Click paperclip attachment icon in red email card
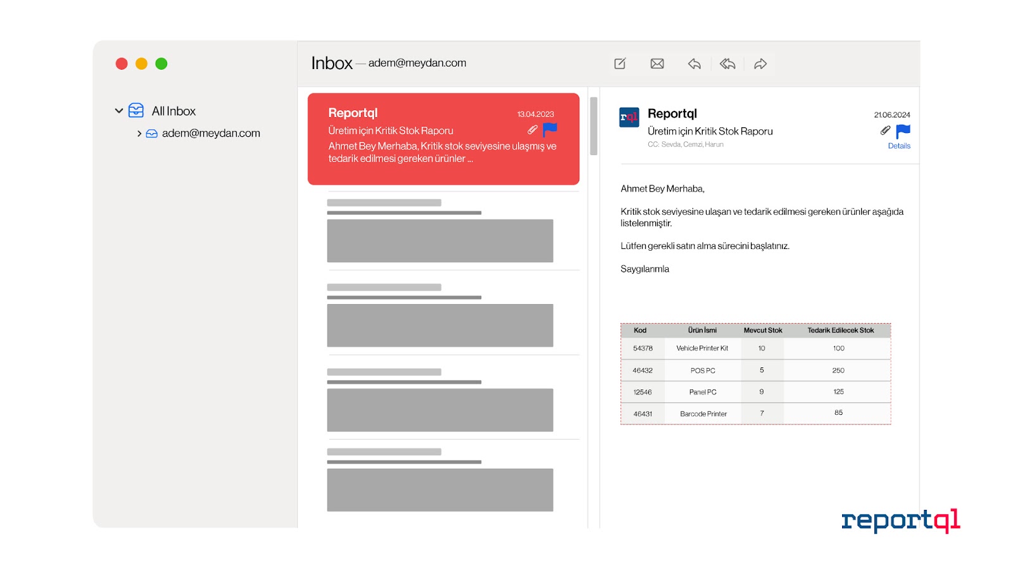Viewport: 1013px width, 570px height. click(532, 130)
